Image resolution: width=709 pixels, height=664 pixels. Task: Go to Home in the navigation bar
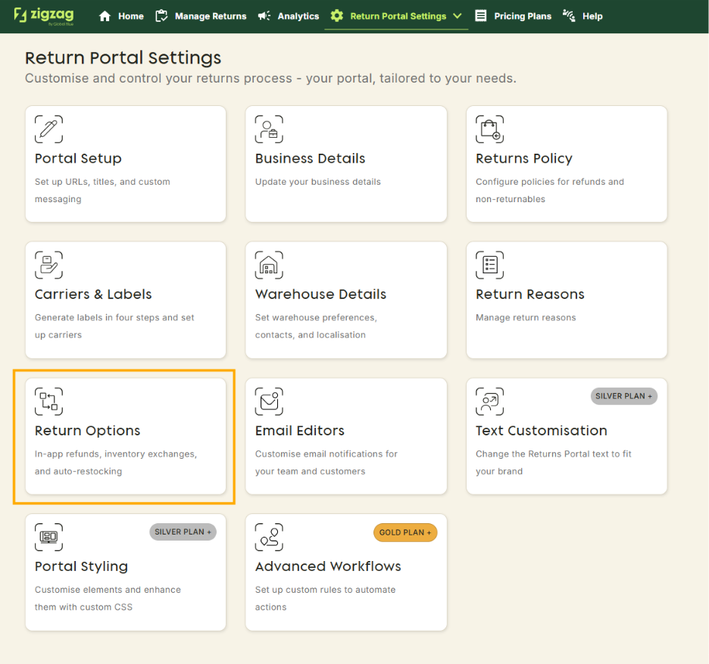click(x=121, y=16)
